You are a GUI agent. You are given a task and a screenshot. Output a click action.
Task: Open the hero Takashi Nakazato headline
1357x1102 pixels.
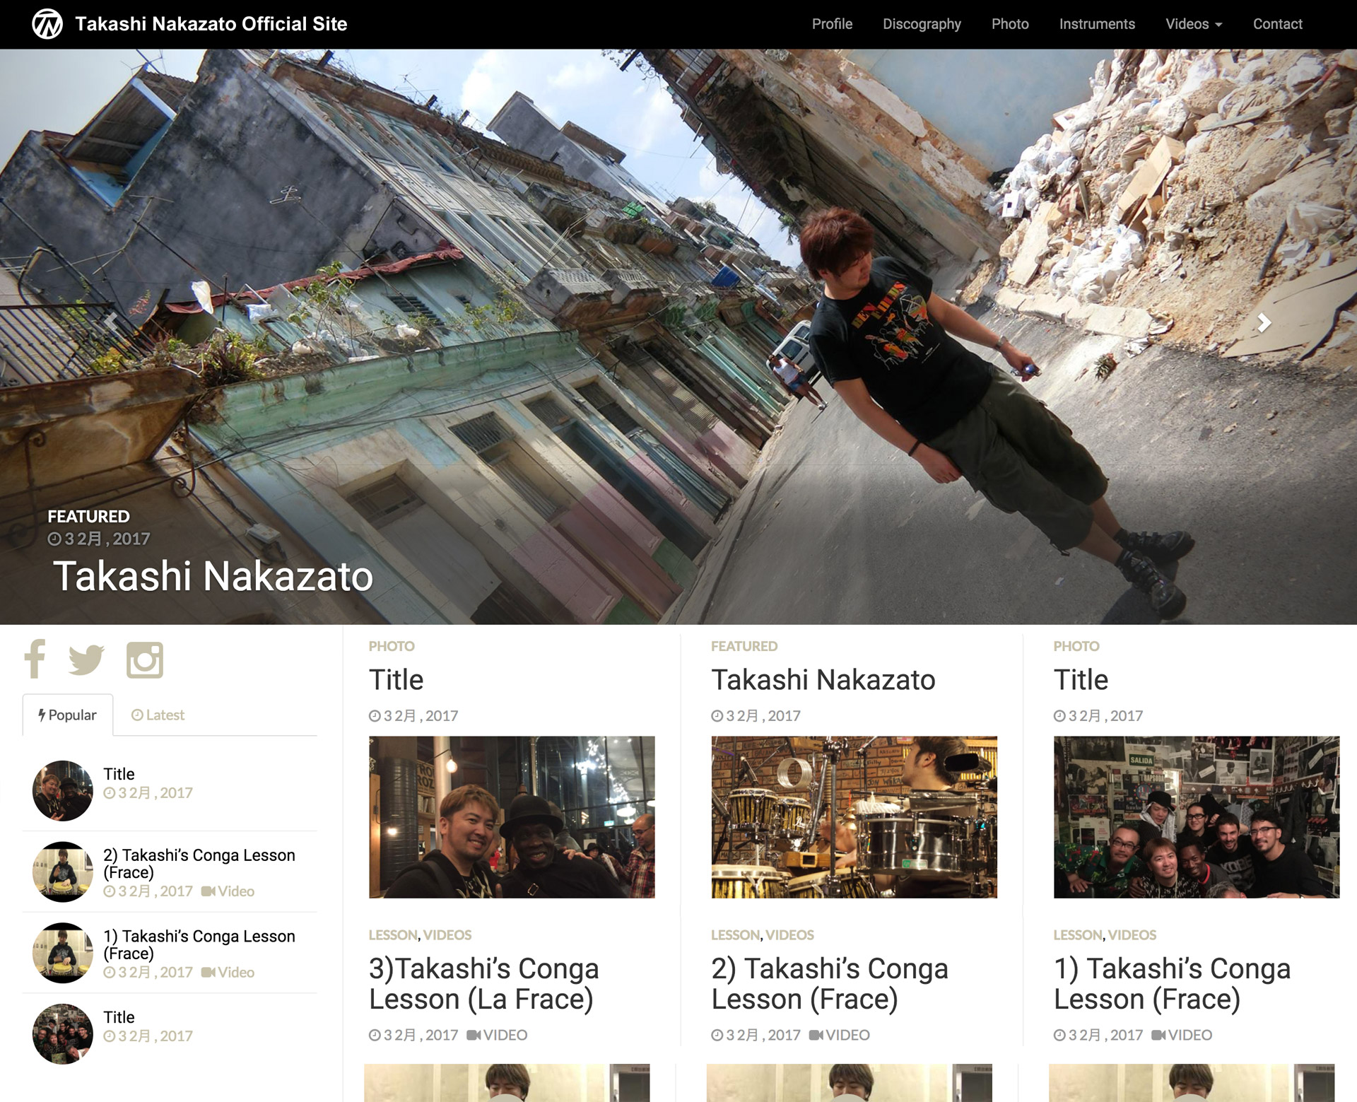tap(213, 575)
